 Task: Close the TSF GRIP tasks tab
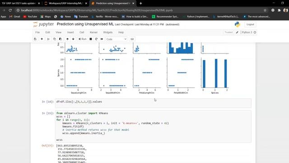[39, 3]
